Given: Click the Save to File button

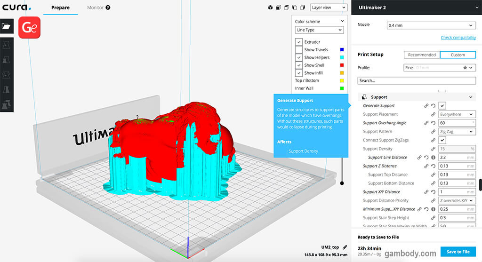Looking at the screenshot, I should click(458, 252).
